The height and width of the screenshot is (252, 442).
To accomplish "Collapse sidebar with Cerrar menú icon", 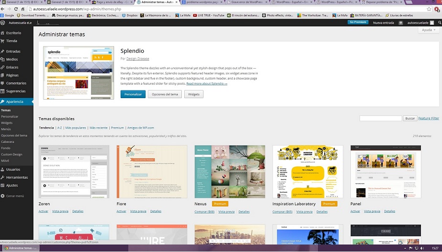I will [x=2, y=196].
